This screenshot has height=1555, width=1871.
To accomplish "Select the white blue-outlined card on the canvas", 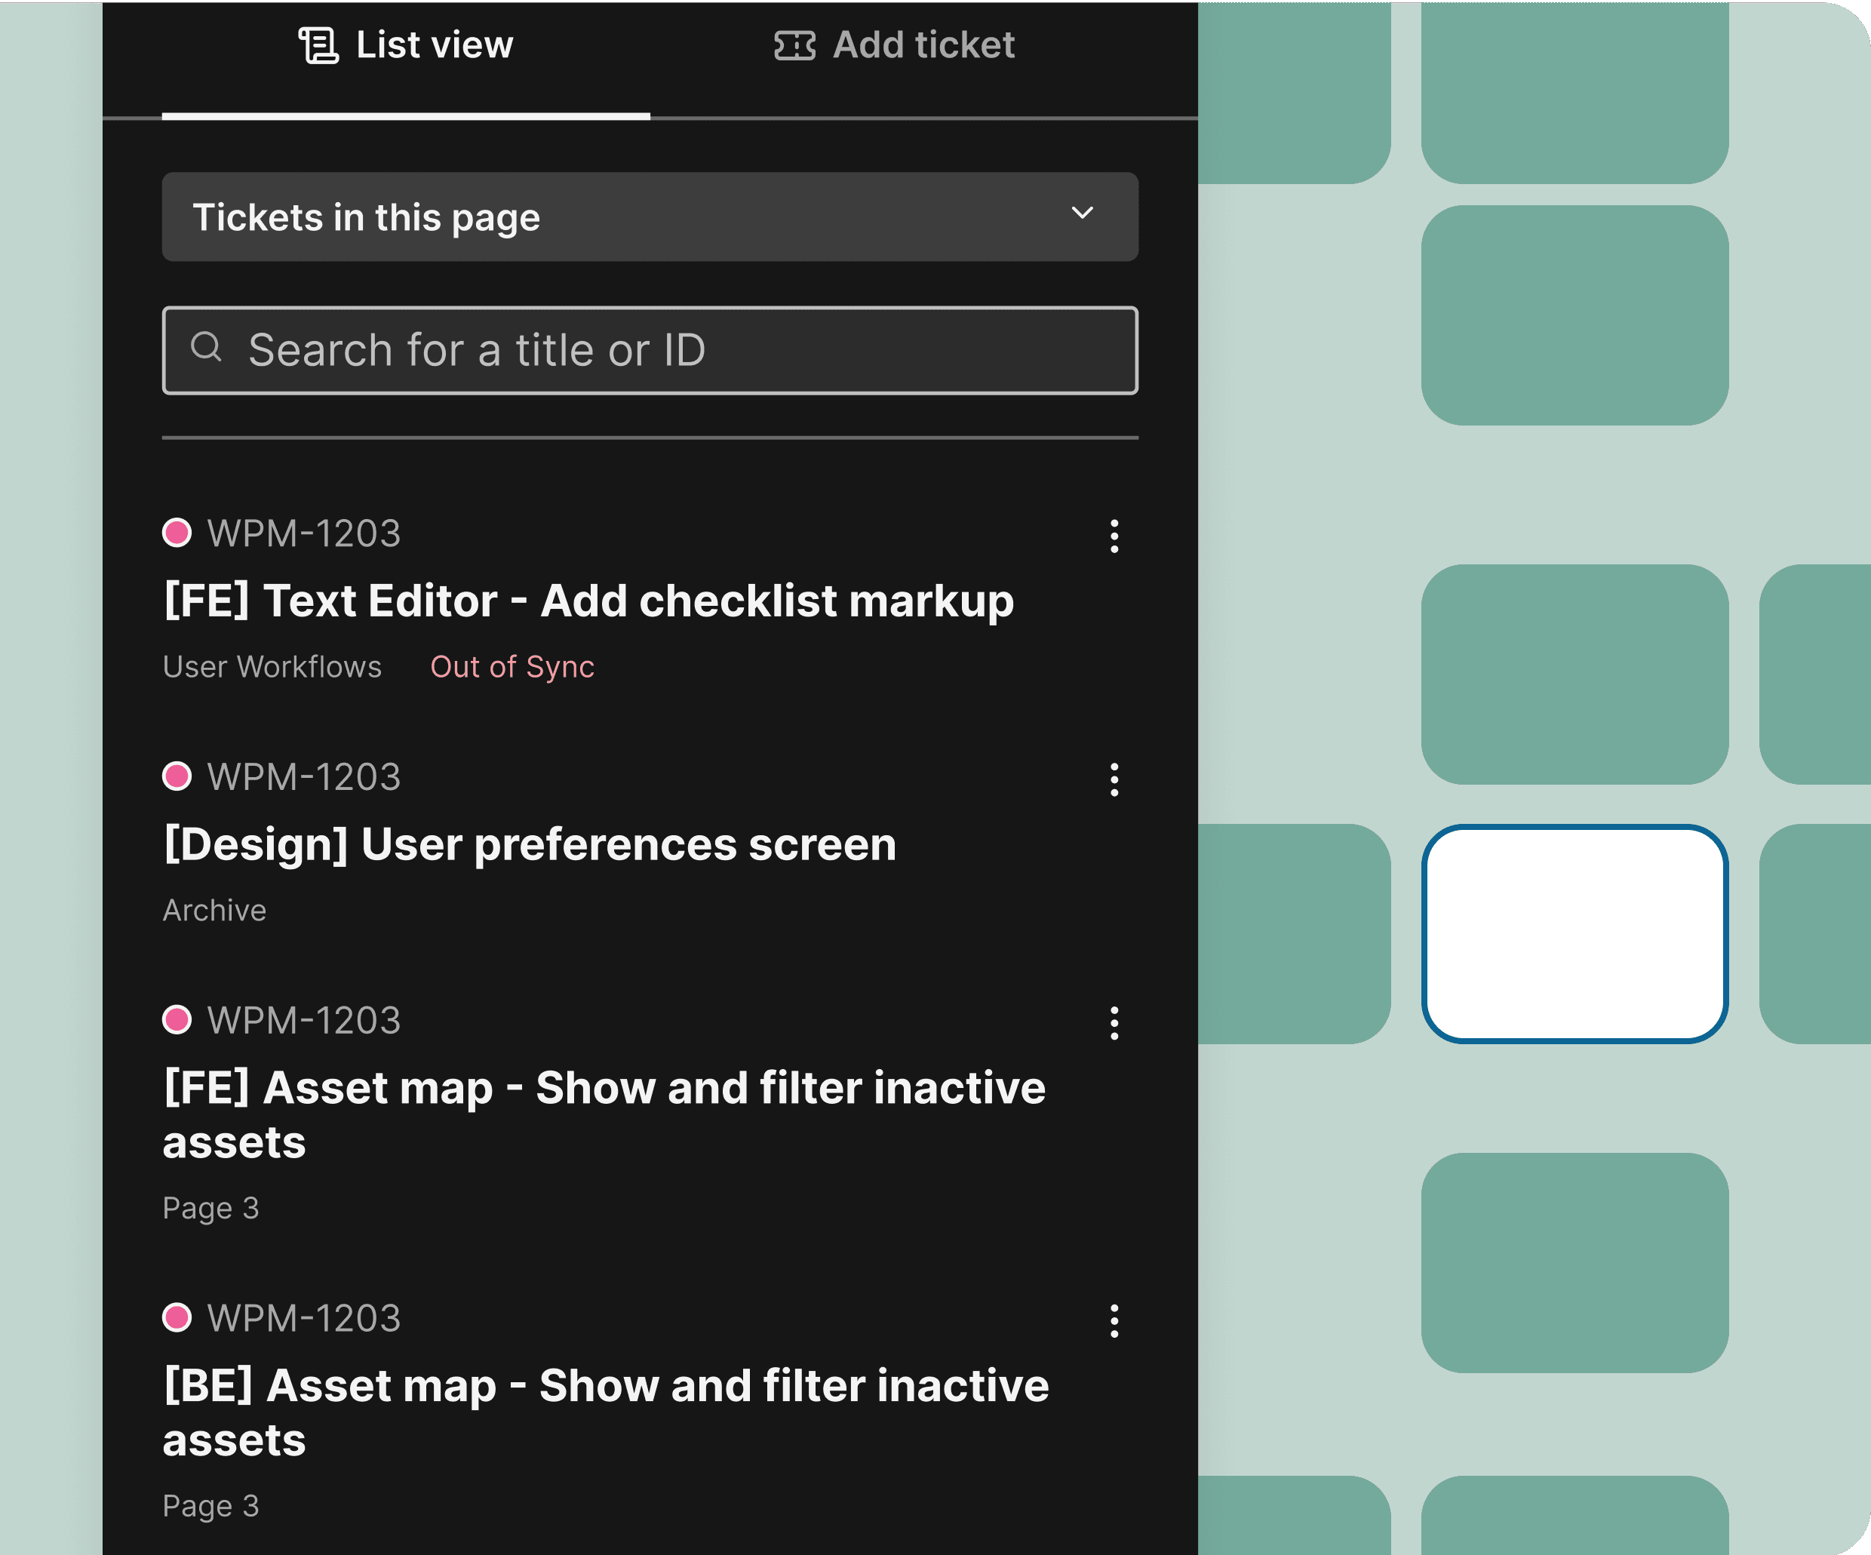I will [x=1575, y=933].
